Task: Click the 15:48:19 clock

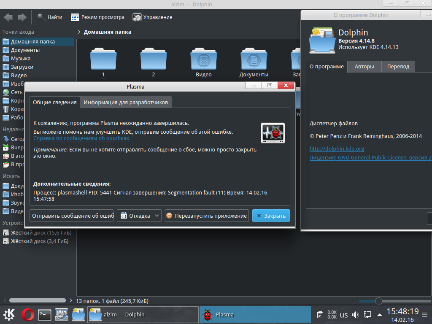Action: (402, 312)
